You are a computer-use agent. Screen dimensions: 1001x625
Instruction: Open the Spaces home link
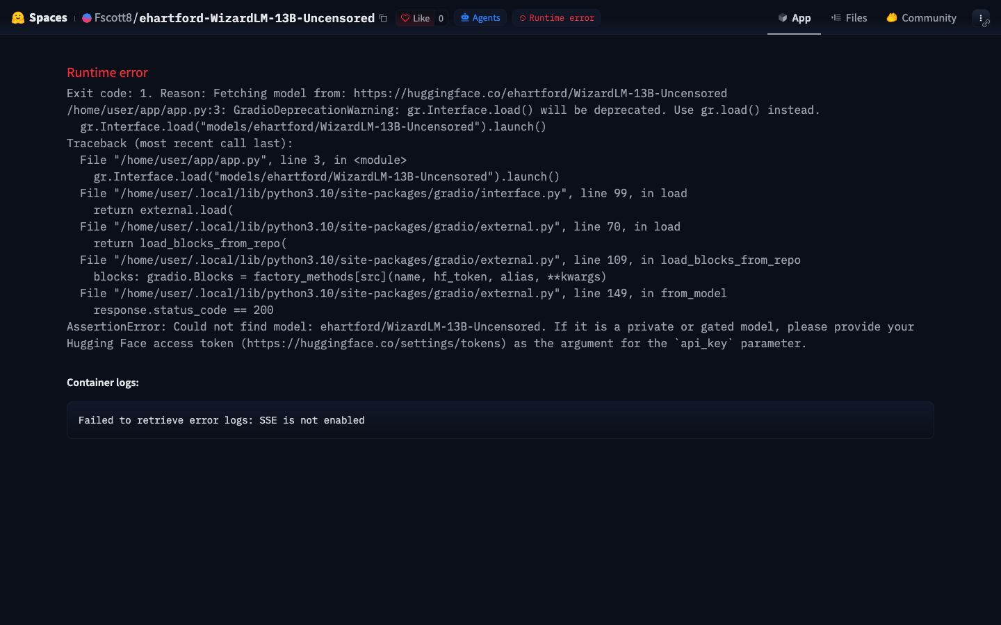point(48,18)
